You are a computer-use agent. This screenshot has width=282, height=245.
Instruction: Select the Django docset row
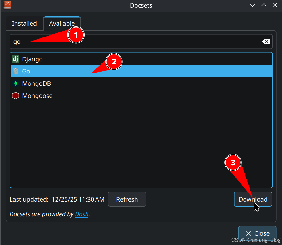coord(141,59)
